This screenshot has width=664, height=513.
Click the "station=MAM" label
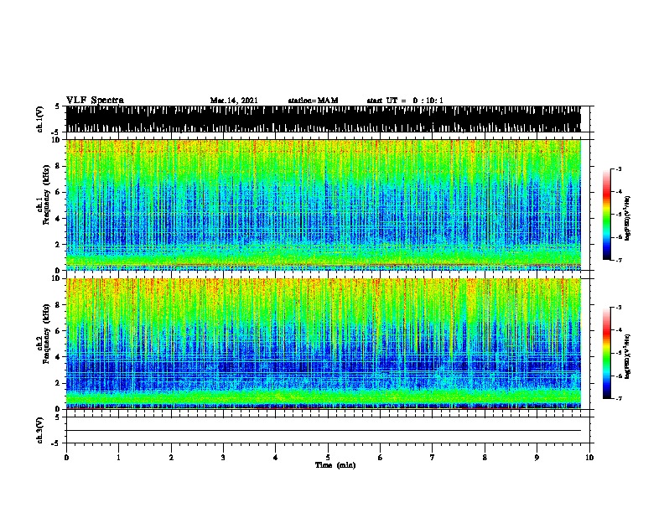[x=313, y=101]
